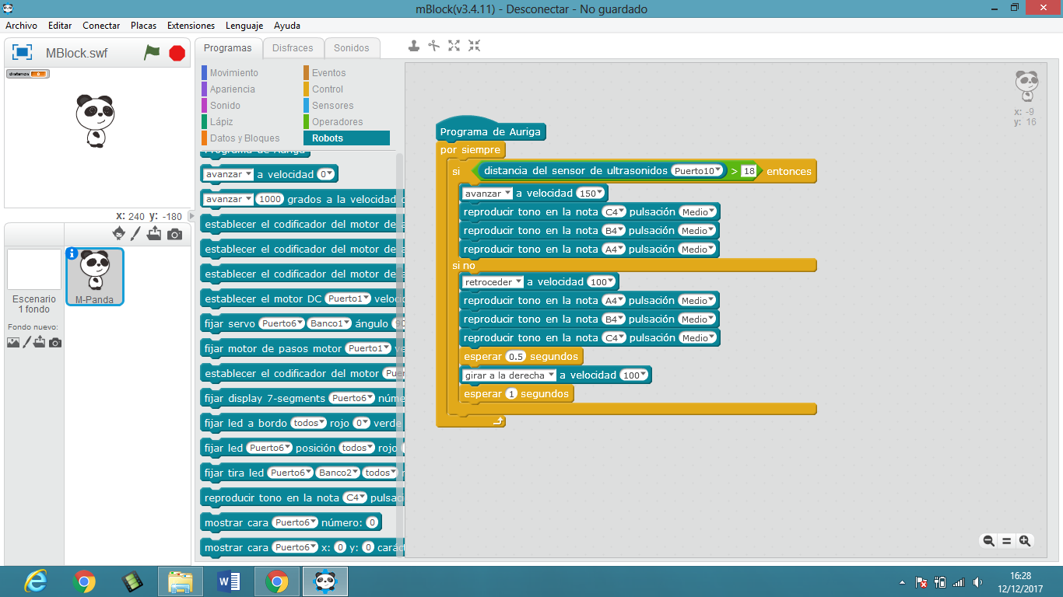This screenshot has height=597, width=1063.
Task: Paint new backdrop brush icon
Action: [26, 342]
